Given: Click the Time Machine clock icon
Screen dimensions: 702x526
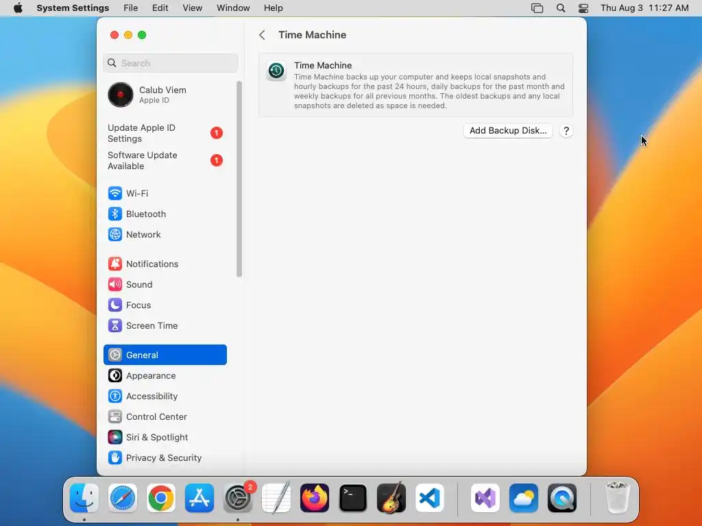Looking at the screenshot, I should [276, 71].
